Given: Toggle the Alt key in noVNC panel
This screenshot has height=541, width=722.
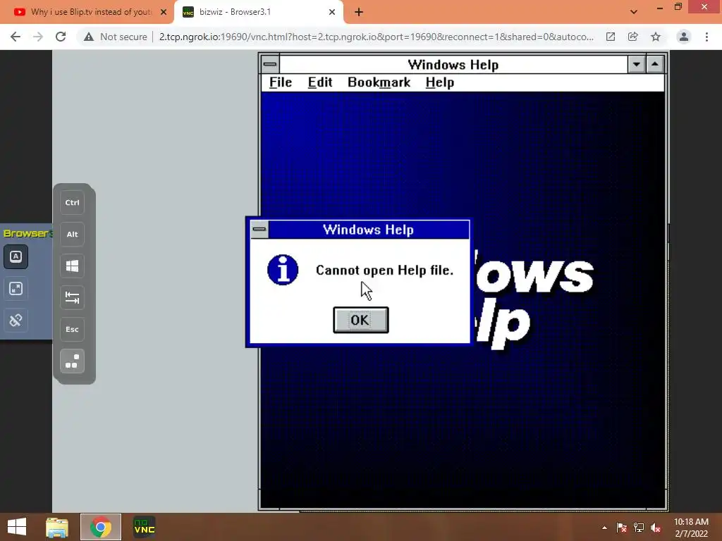Looking at the screenshot, I should [73, 234].
